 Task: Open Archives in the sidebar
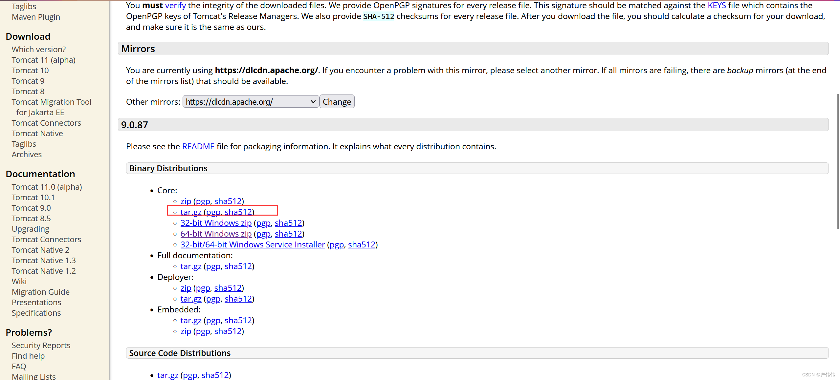point(27,154)
